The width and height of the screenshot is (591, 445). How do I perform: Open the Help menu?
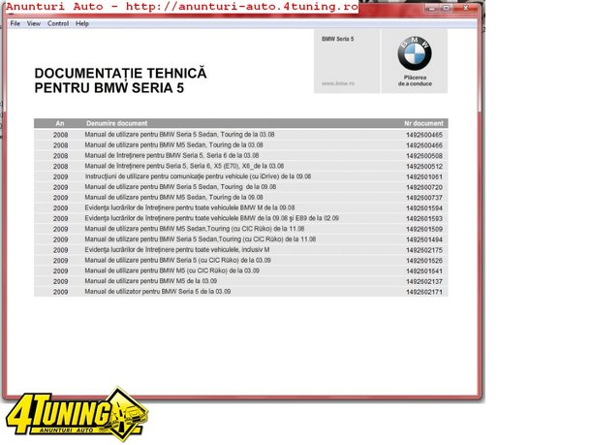pos(82,23)
